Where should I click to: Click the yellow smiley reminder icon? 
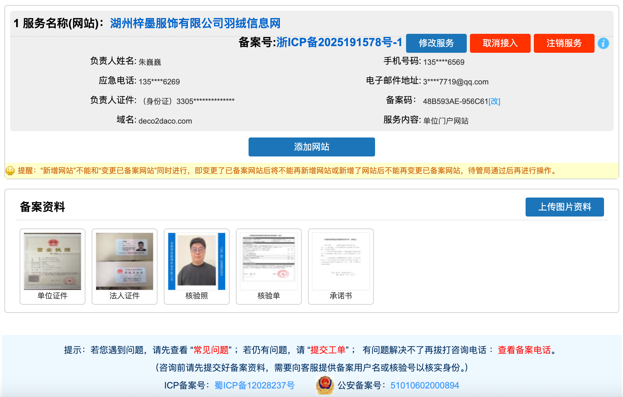pyautogui.click(x=10, y=171)
